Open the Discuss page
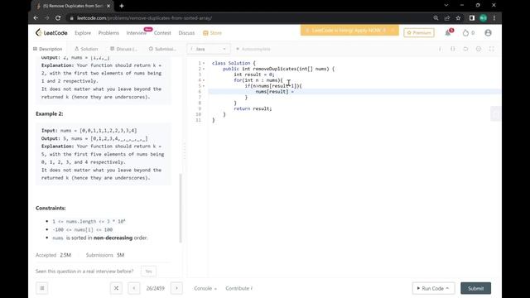The height and width of the screenshot is (298, 530). click(x=186, y=33)
